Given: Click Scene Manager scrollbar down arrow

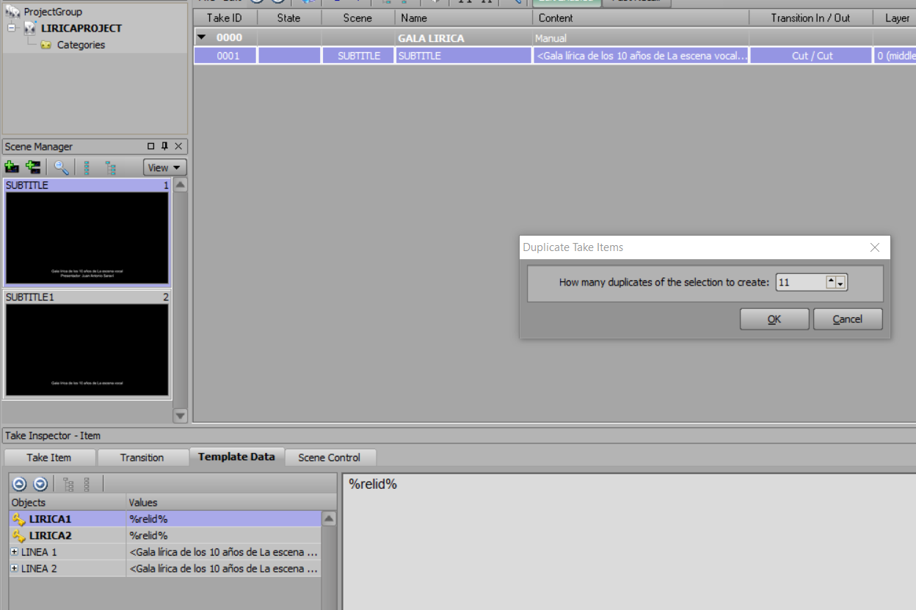Looking at the screenshot, I should pyautogui.click(x=180, y=415).
